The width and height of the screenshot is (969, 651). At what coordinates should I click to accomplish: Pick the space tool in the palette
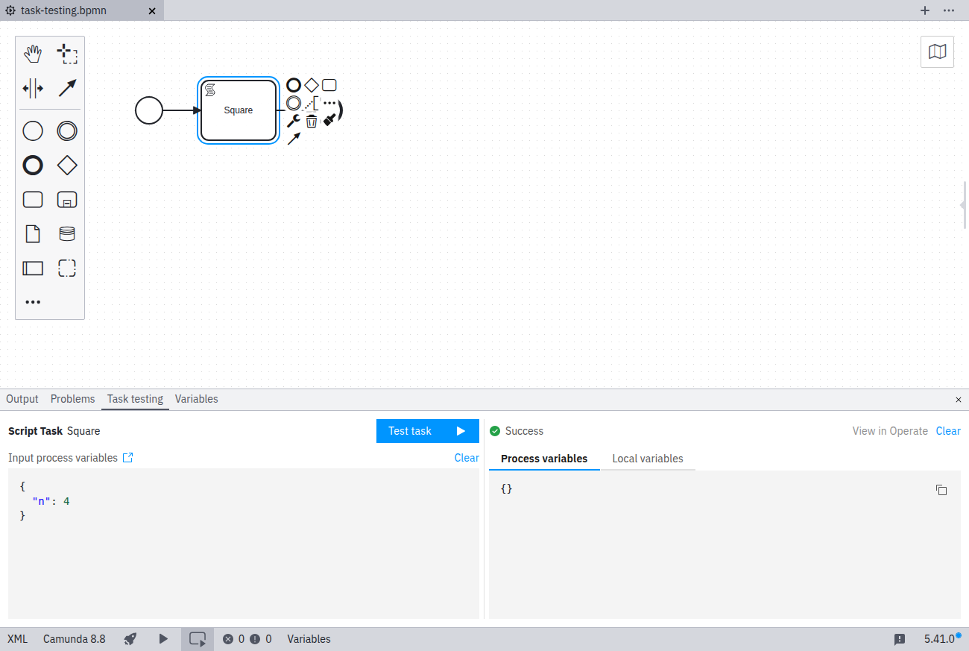33,89
